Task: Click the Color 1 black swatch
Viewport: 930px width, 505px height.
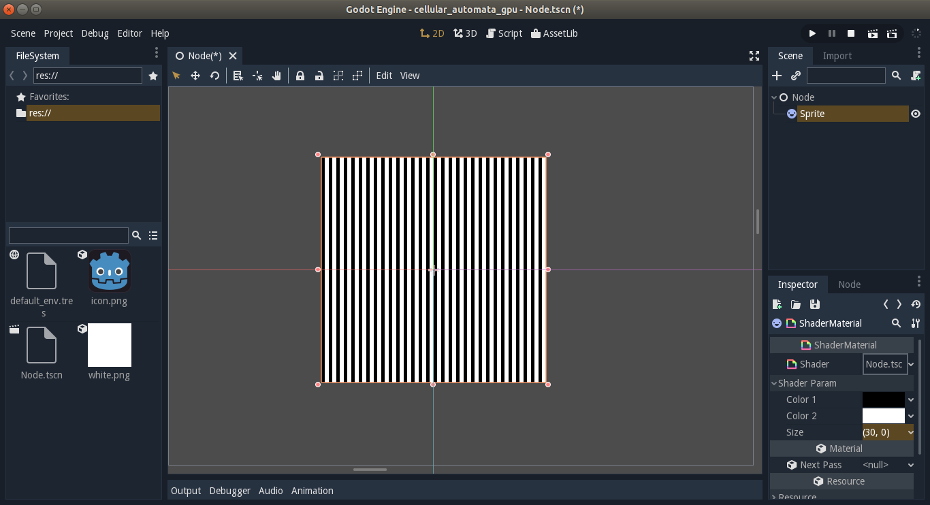Action: coord(884,400)
